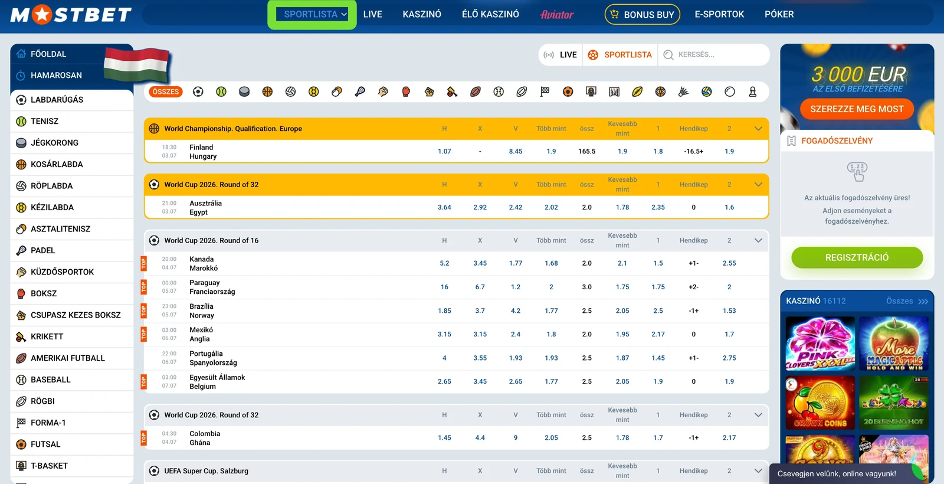
Task: Open FORMA-1 in the left sidebar
Action: (x=72, y=423)
